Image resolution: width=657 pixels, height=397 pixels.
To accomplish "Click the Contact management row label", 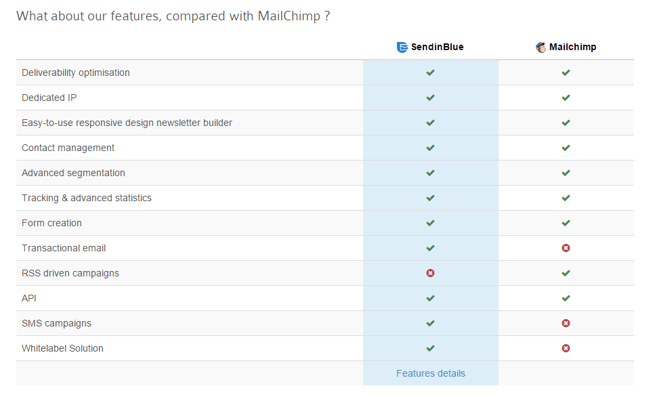I will click(x=68, y=148).
